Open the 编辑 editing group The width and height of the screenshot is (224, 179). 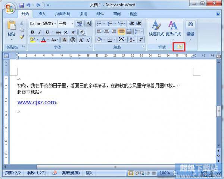(x=190, y=31)
